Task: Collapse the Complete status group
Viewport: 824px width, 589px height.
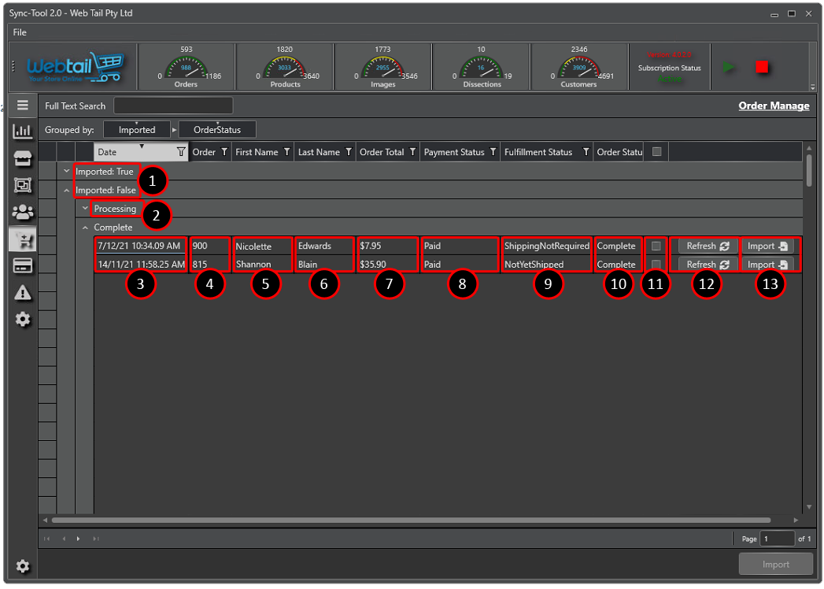Action: click(86, 228)
